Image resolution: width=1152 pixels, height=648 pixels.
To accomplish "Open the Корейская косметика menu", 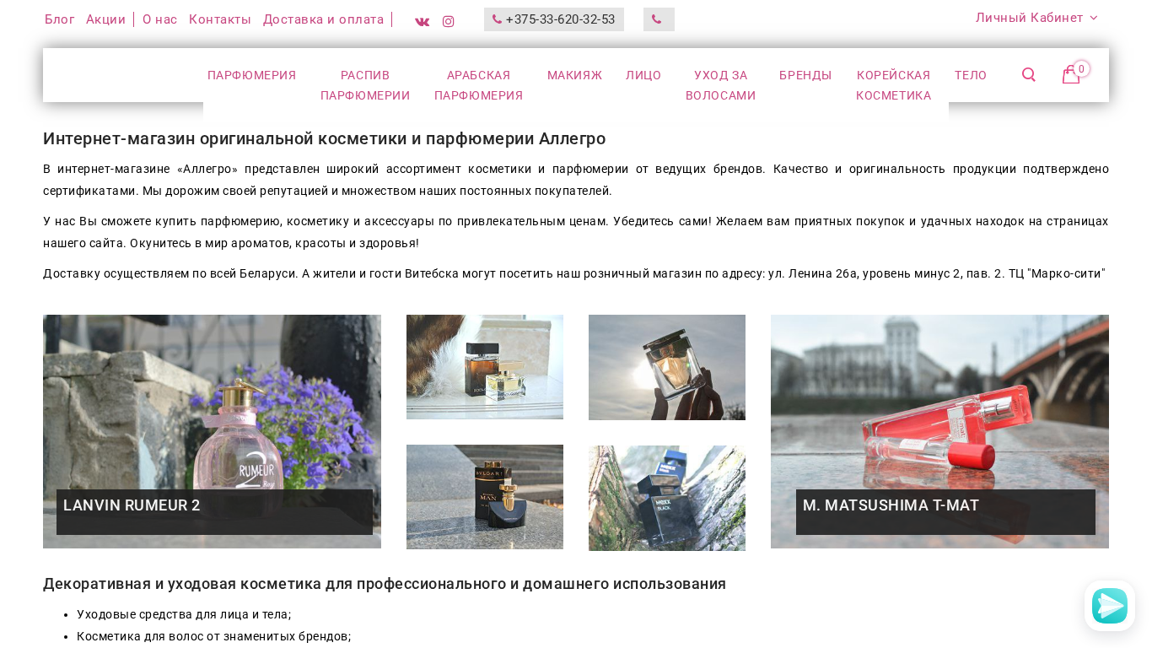I will pos(894,85).
